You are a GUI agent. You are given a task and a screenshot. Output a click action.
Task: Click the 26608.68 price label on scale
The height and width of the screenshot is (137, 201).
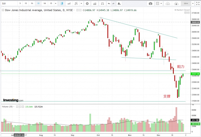(x=195, y=22)
